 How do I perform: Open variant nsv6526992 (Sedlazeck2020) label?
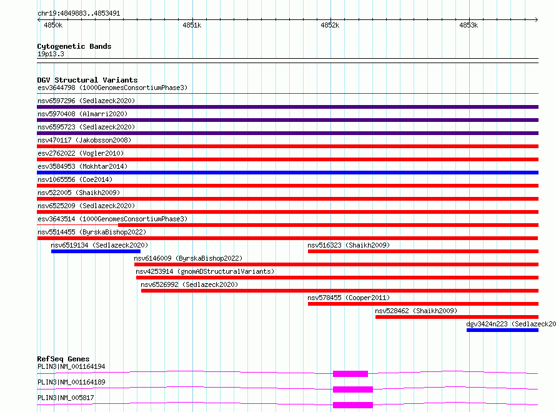point(189,284)
